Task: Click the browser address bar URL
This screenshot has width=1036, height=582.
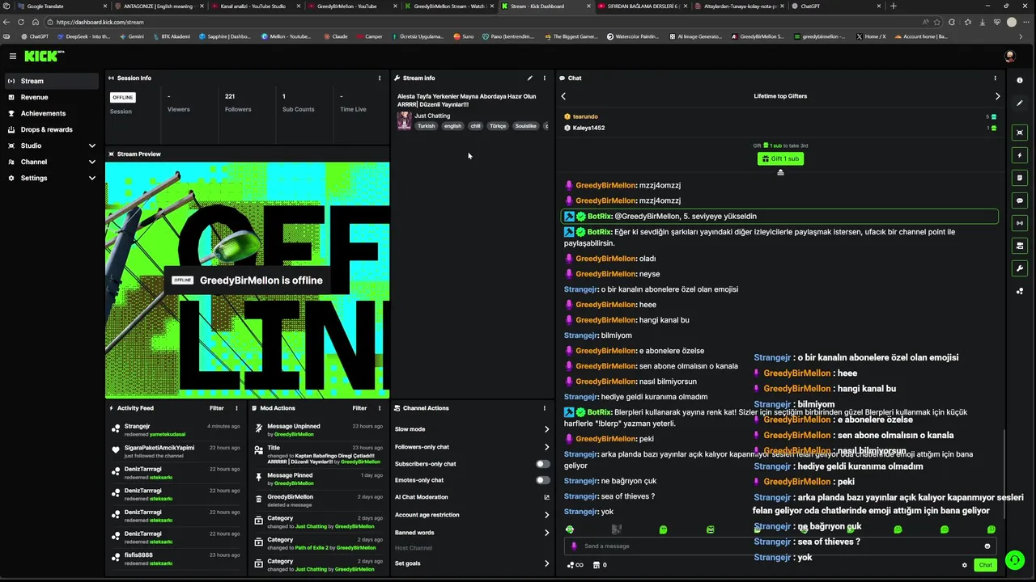Action: click(x=100, y=22)
